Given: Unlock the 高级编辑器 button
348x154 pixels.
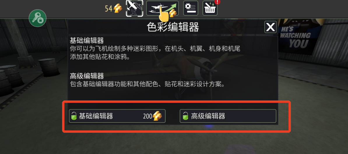Looking at the screenshot, I should point(228,116).
